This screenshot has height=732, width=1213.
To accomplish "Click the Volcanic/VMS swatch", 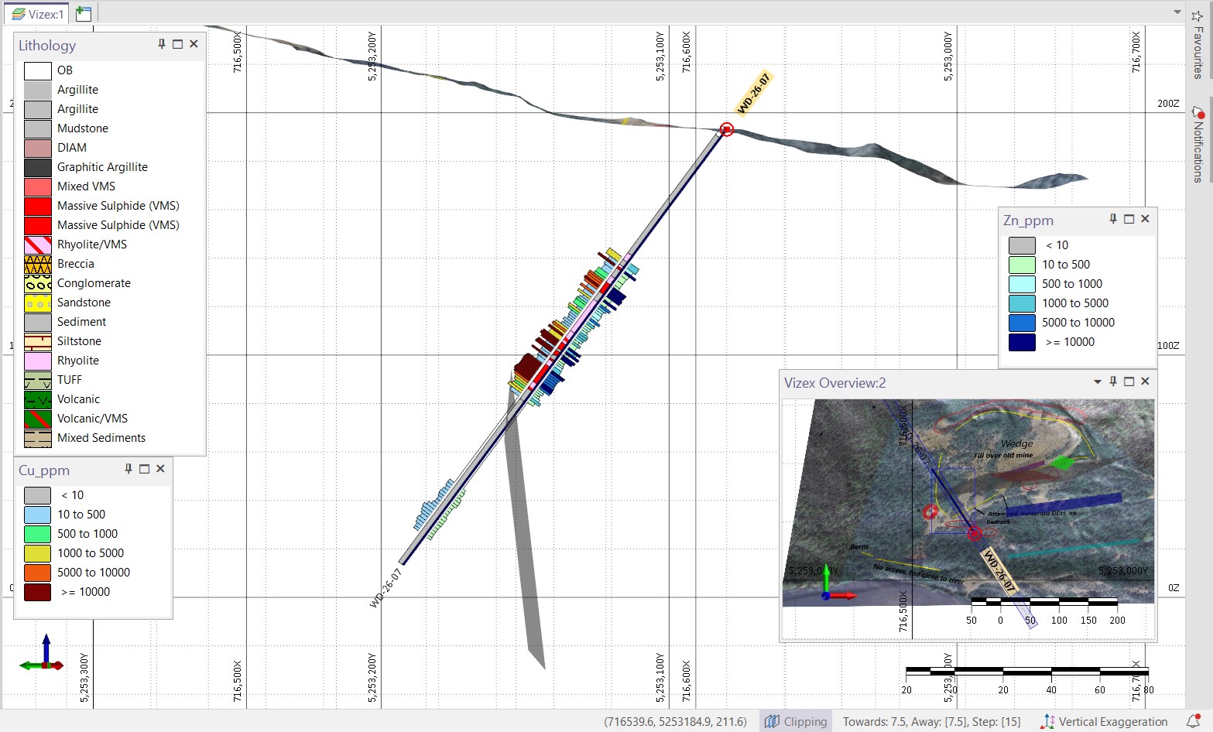I will 38,419.
